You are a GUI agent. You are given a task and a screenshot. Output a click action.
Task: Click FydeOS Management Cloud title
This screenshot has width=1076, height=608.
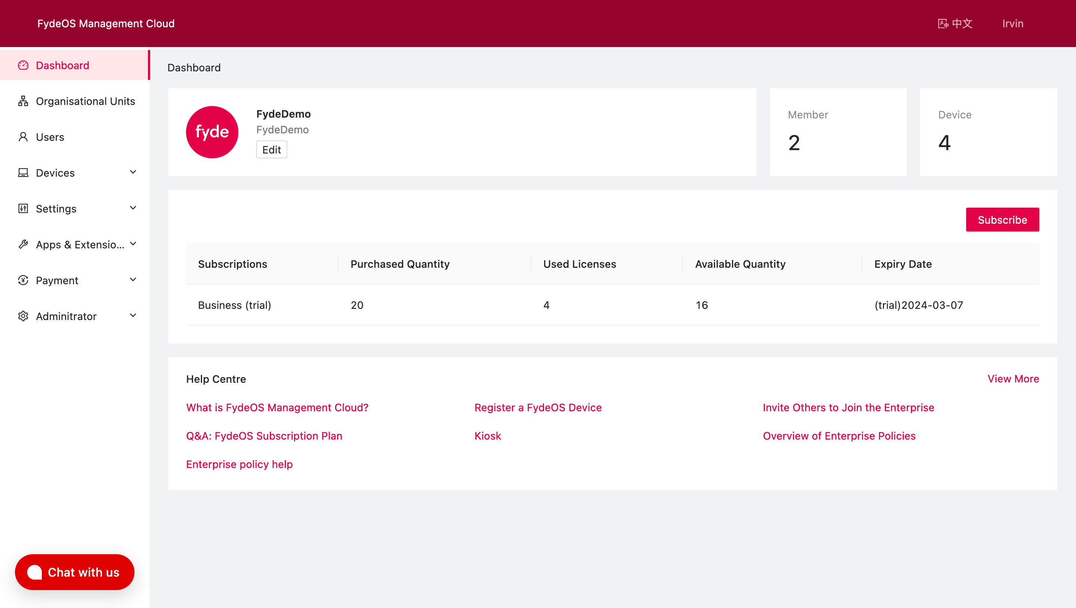106,24
